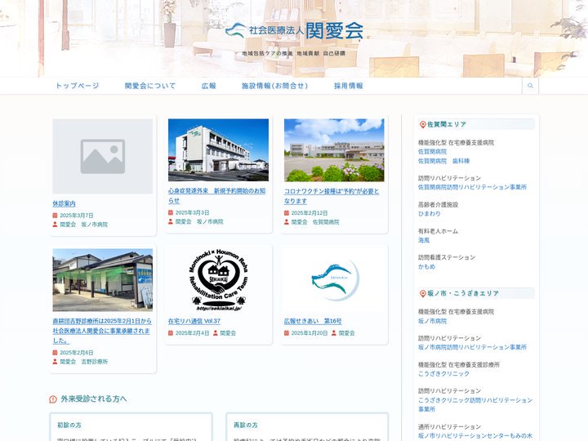588x441 pixels.
Task: Click Mominoki Houmon Reha logo thumbnail
Action: [x=218, y=280]
